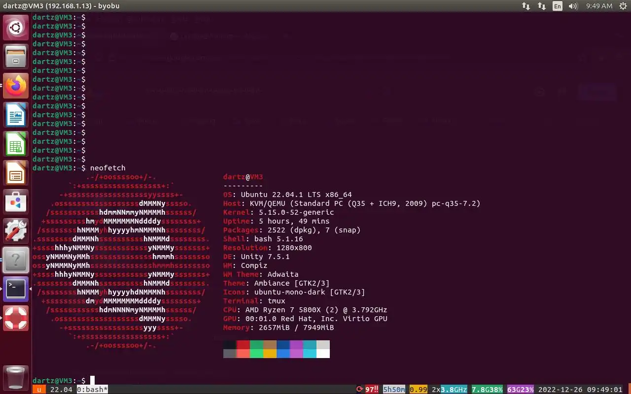The width and height of the screenshot is (631, 394).
Task: Click the 'Resolution: 1280x800' line
Action: tap(268, 248)
